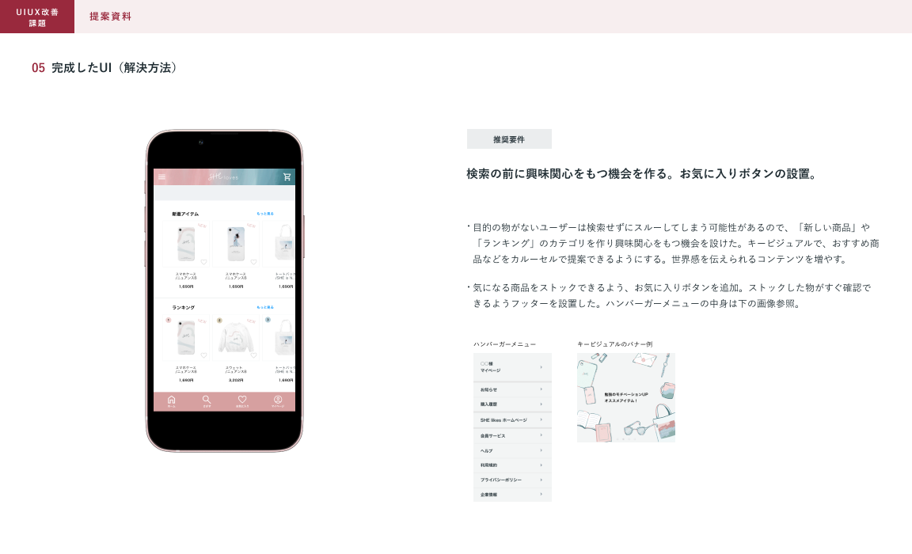Image resolution: width=912 pixels, height=554 pixels.
Task: Click もっと見る link beside 新着アイテム
Action: tap(265, 214)
